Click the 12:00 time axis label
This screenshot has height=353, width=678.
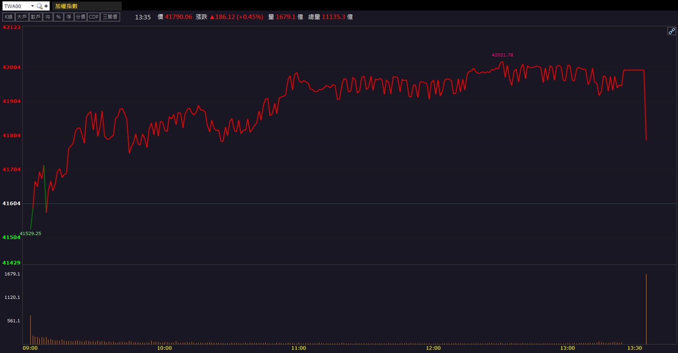[433, 348]
